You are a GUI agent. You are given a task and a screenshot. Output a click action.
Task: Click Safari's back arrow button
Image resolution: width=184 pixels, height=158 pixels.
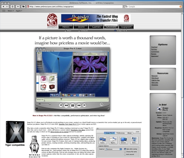coord(3,7)
